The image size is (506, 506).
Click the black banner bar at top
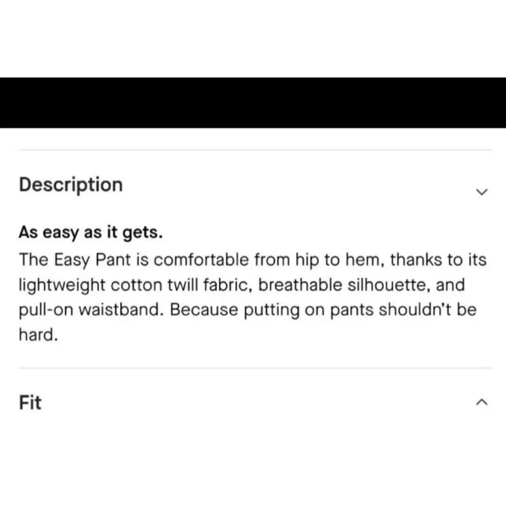click(x=253, y=103)
